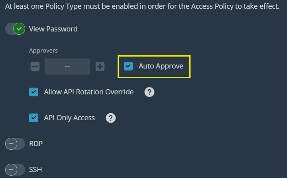Viewport: 287px width, 178px height.
Task: Click the View Password label text
Action: click(53, 29)
